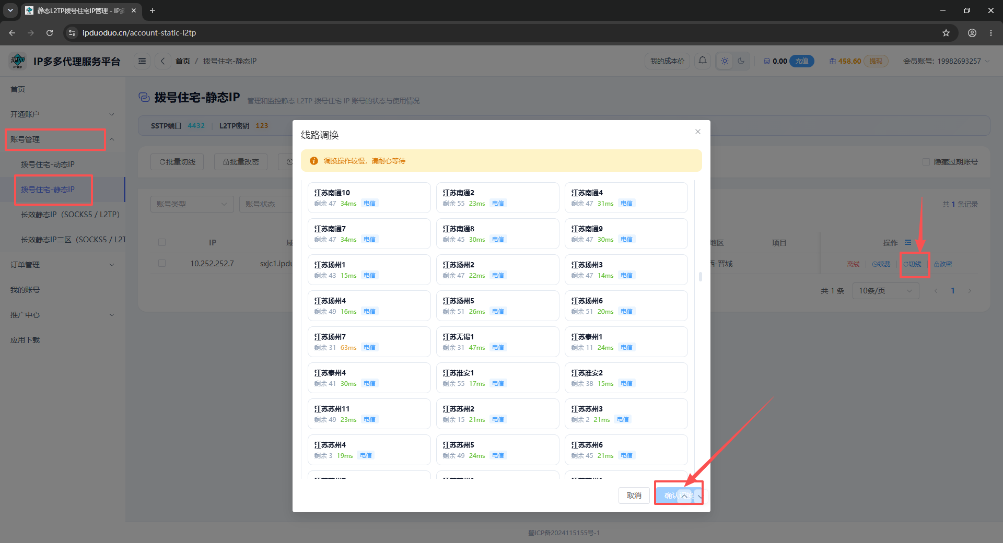Click the site information icon in address bar
The image size is (1003, 543).
[x=72, y=32]
